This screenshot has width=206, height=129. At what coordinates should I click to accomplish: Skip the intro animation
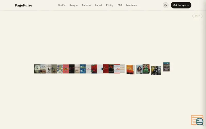tap(197, 16)
